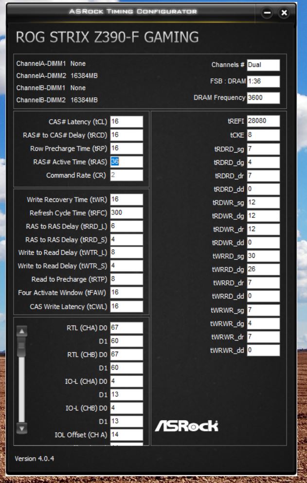Click the tRDWR_sg value field

263,203
